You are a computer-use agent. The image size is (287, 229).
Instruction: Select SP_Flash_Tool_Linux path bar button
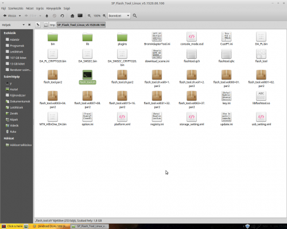pos(81,25)
